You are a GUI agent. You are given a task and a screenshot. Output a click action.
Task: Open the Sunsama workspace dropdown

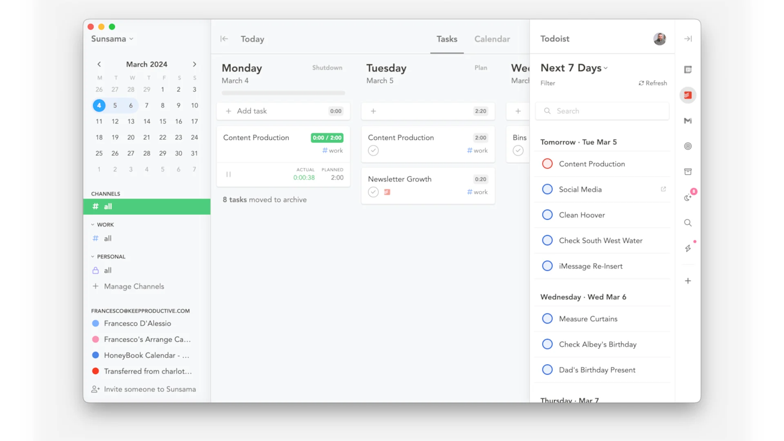point(111,39)
